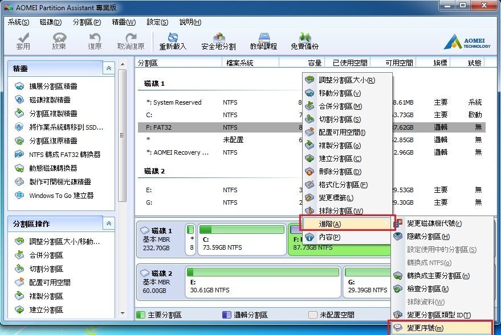Choose 切割分割區(S) from context menu
The image size is (501, 335).
pyautogui.click(x=347, y=119)
